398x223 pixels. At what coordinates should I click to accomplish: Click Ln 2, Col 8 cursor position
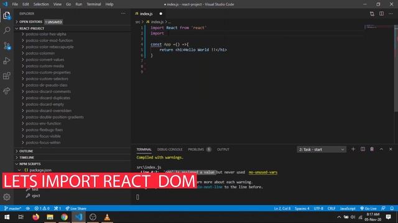[x=282, y=208]
